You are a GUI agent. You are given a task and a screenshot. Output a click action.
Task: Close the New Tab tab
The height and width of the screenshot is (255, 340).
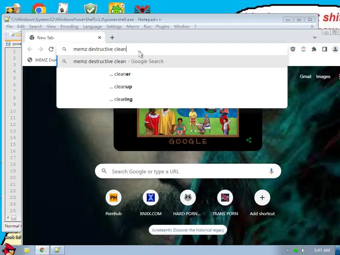(x=100, y=38)
